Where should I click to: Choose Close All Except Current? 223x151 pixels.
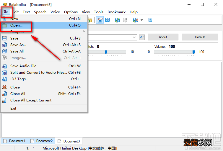[44, 100]
